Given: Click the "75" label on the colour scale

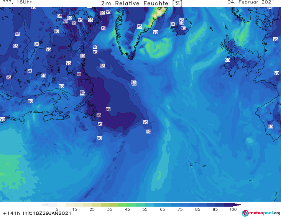Looking at the screenshot, I should [x=180, y=209].
